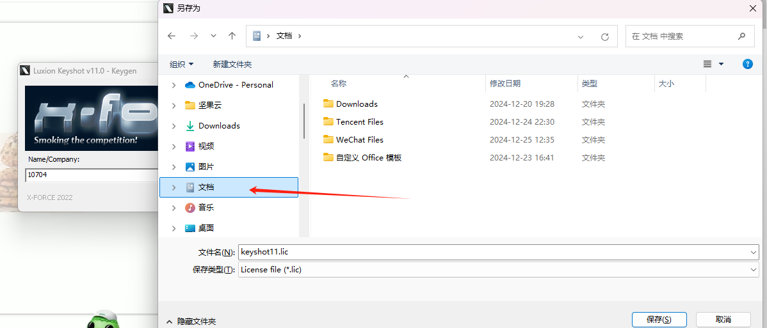Change view layout icon
The height and width of the screenshot is (328, 767).
point(707,64)
